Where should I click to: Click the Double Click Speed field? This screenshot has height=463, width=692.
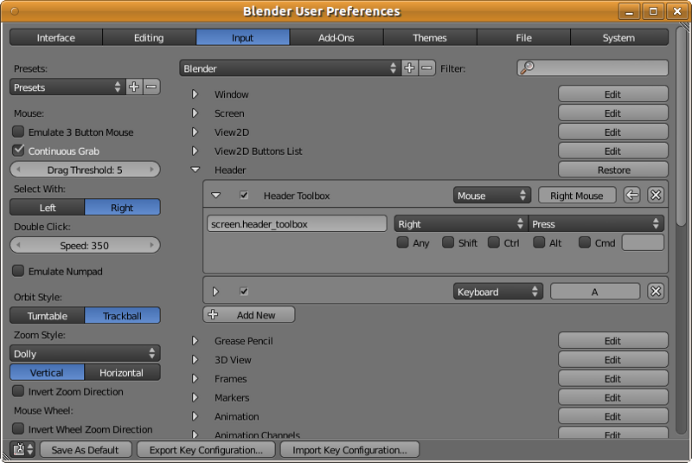85,245
